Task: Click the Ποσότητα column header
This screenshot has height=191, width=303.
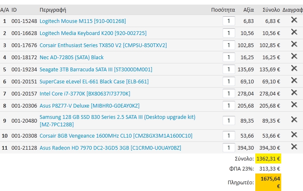Action: 223,10
